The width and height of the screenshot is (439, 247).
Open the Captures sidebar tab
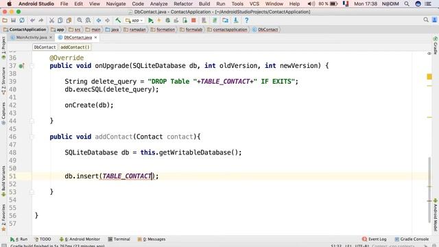[3, 113]
